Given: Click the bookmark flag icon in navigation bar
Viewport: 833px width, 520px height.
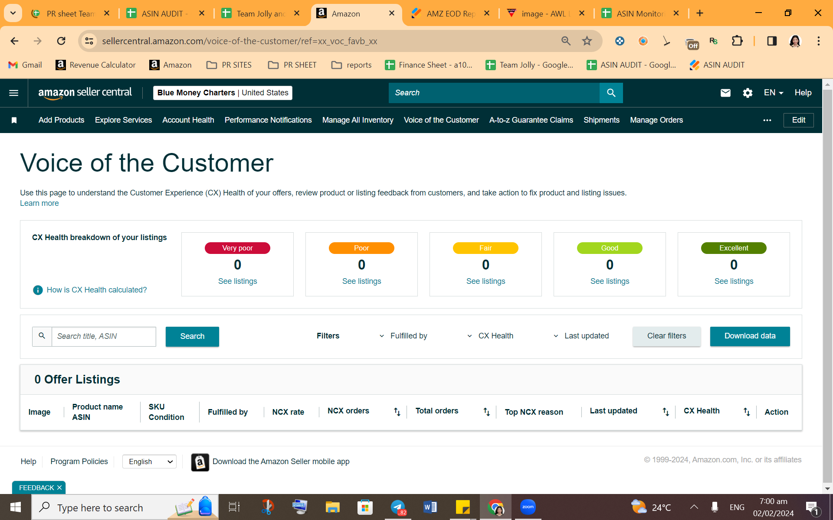Looking at the screenshot, I should (14, 120).
